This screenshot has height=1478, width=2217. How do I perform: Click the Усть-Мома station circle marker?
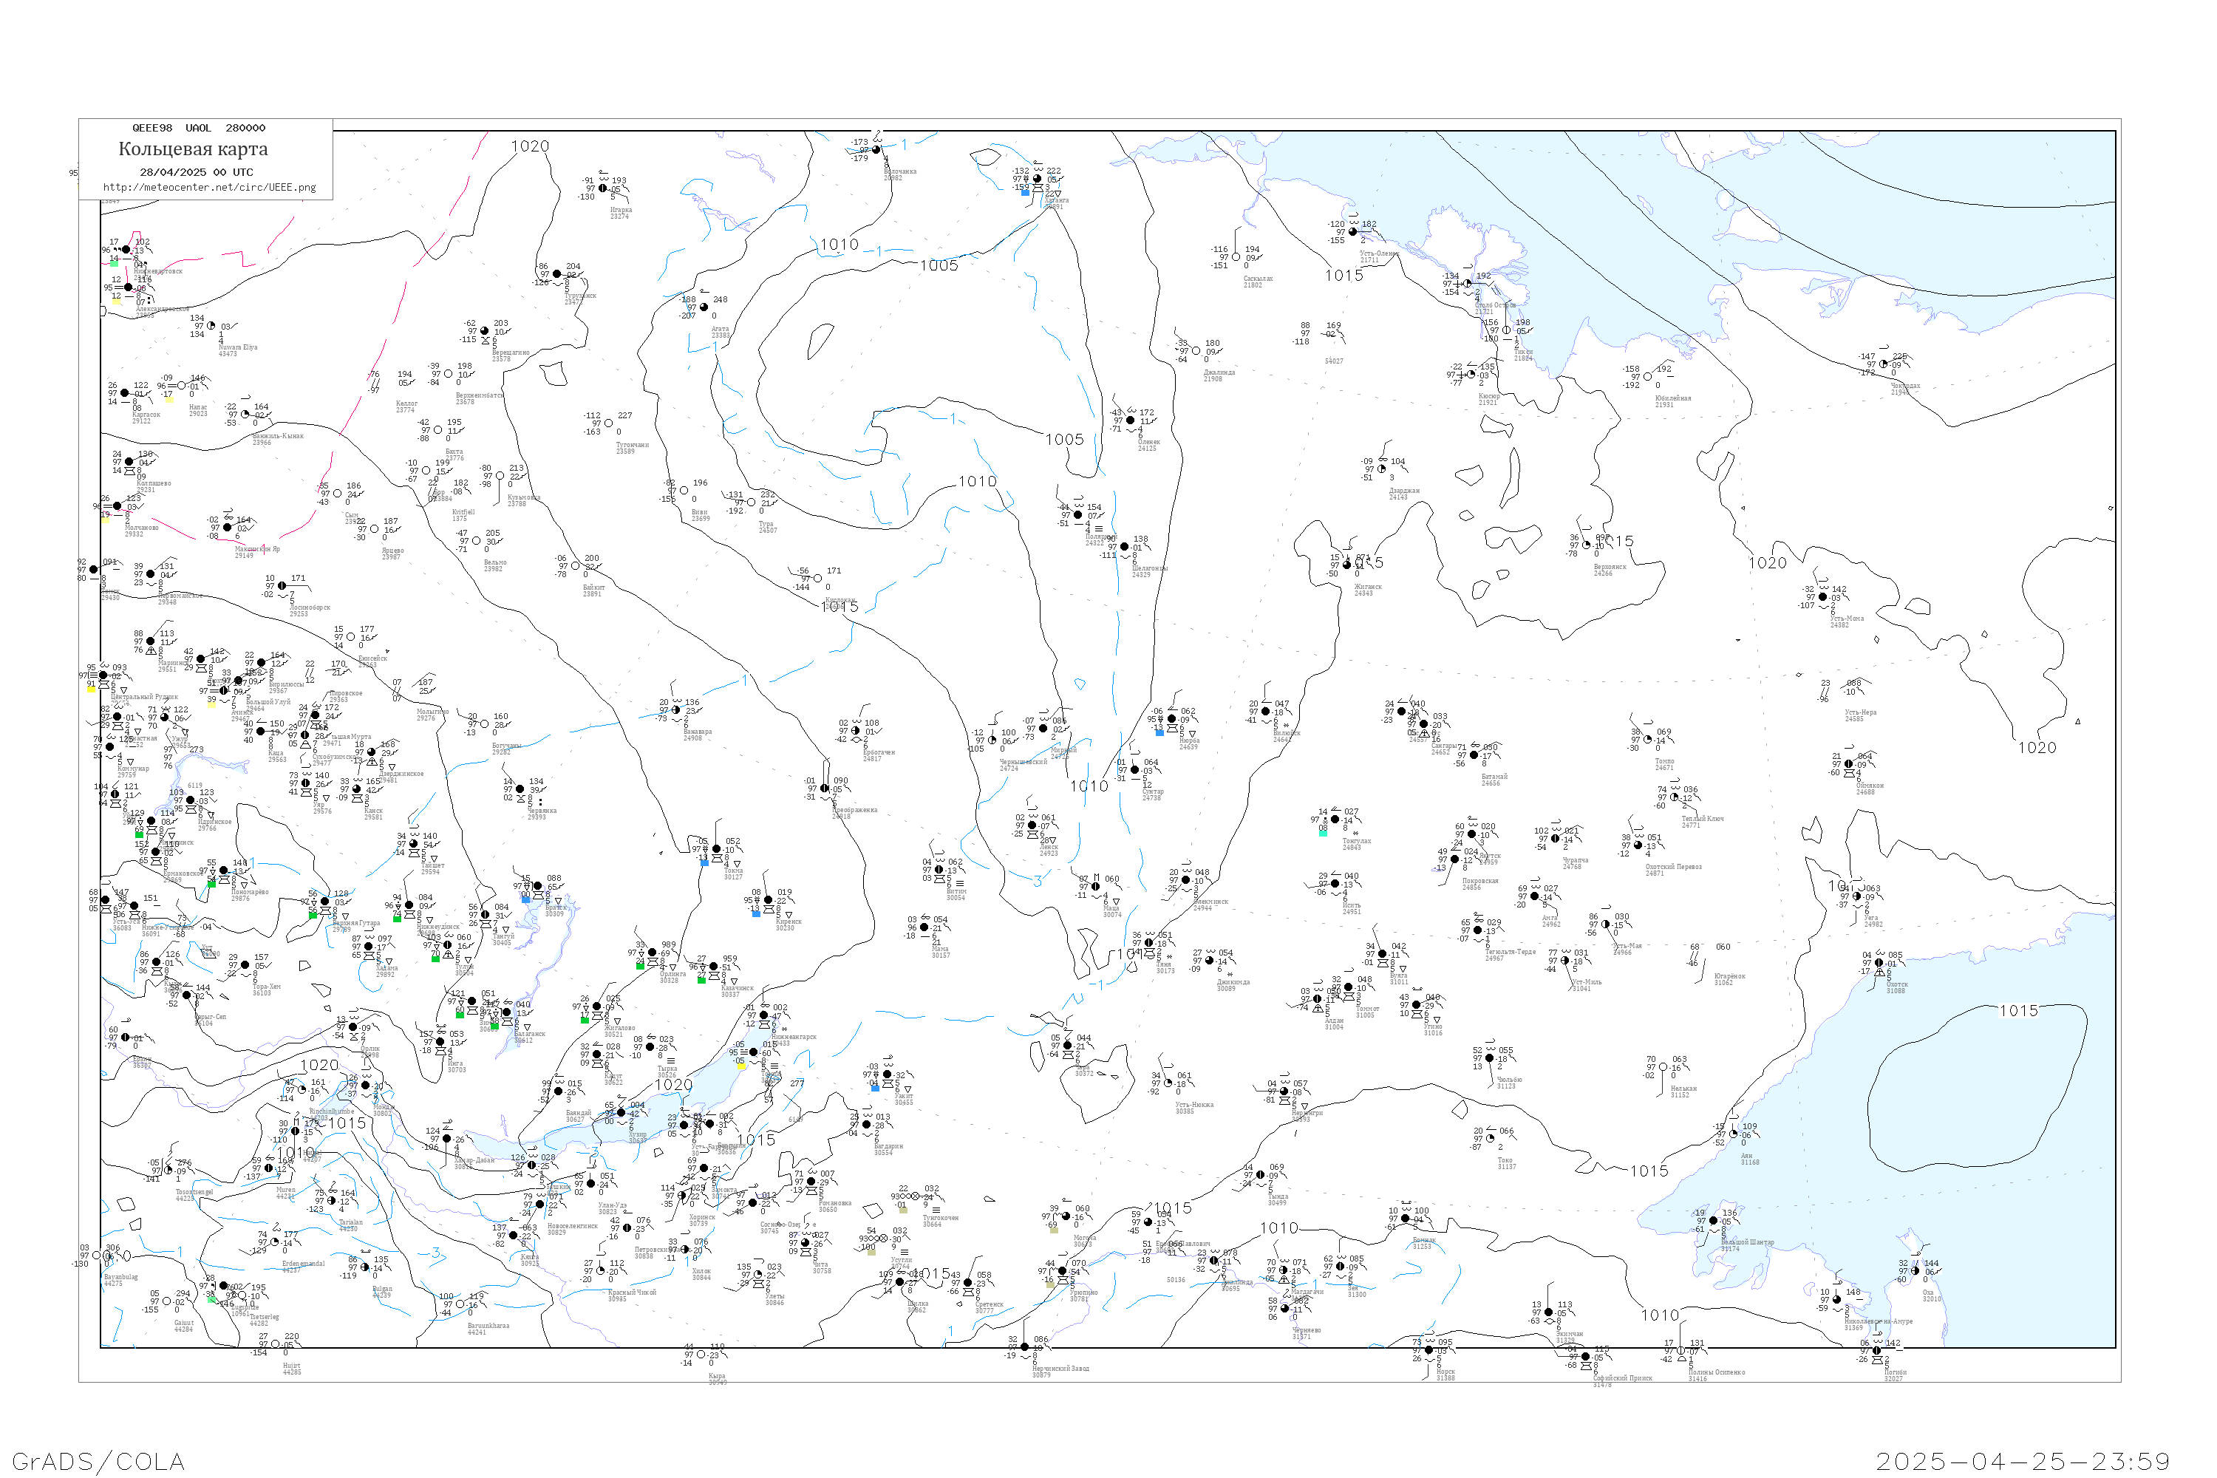click(x=1822, y=596)
